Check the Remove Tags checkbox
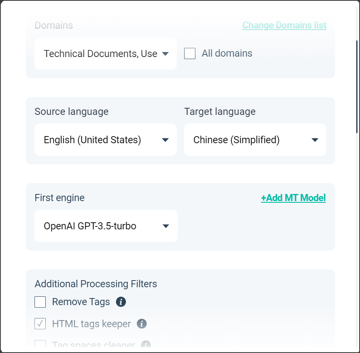The width and height of the screenshot is (360, 353). coord(40,302)
